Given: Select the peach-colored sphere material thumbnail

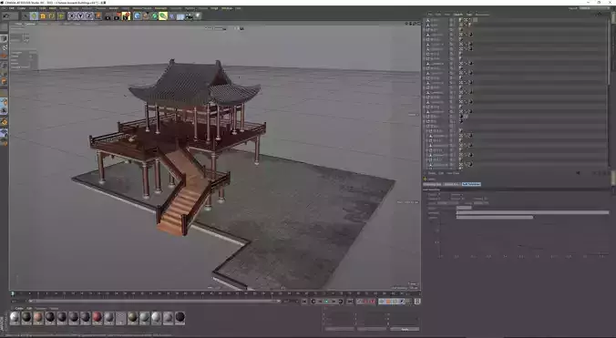Looking at the screenshot, I should pyautogui.click(x=38, y=318).
